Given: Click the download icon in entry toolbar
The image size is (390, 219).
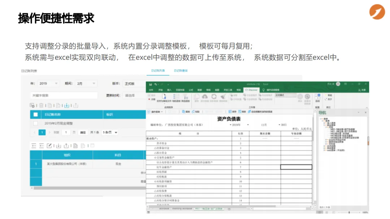Looking at the screenshot, I should pyautogui.click(x=58, y=146).
